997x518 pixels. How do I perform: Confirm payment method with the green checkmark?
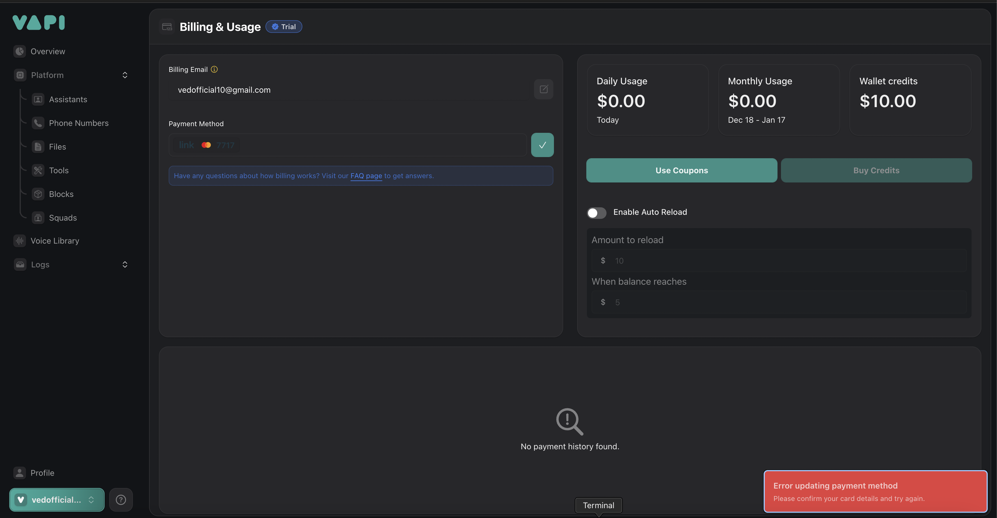point(542,145)
